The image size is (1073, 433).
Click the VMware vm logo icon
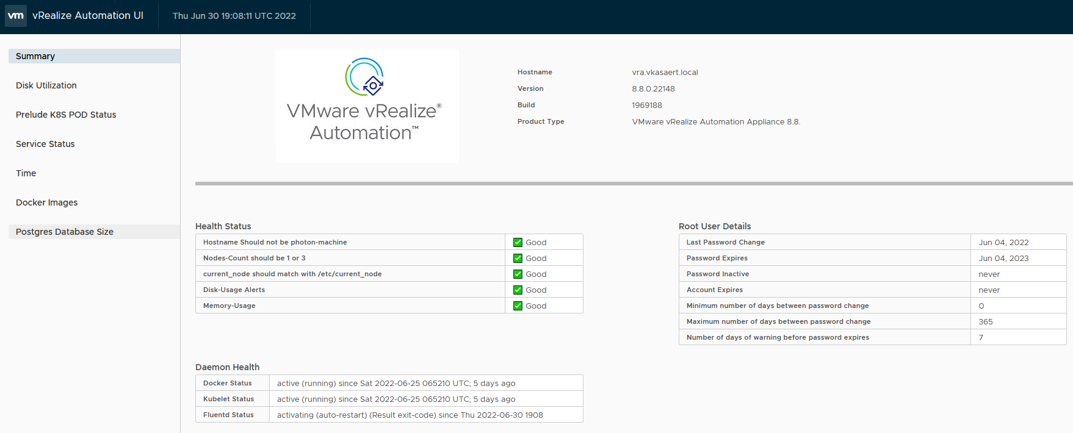click(16, 16)
